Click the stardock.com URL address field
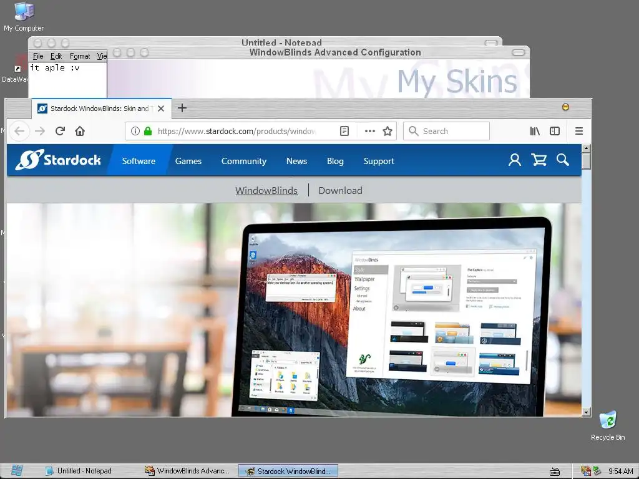 [x=237, y=131]
